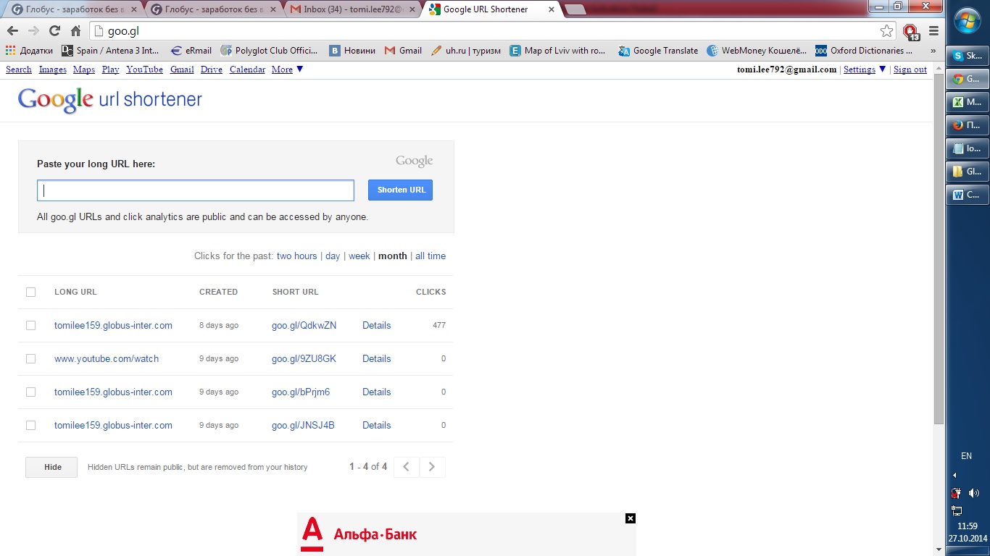Open the Spain / Antena 3 bookmark

tap(110, 51)
